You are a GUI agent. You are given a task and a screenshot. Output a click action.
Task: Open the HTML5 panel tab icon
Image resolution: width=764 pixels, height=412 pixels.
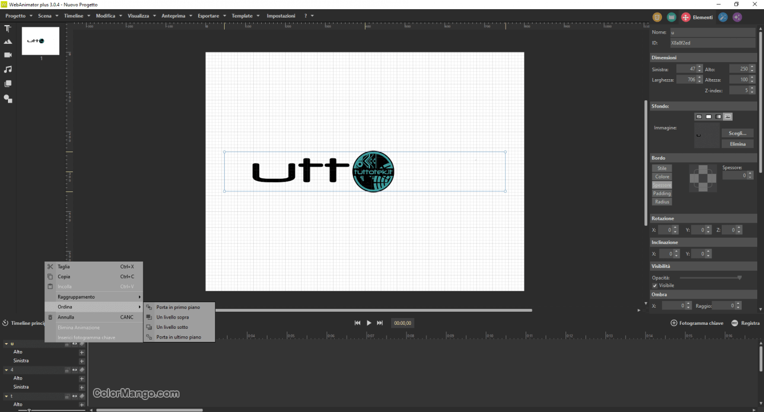click(x=657, y=17)
